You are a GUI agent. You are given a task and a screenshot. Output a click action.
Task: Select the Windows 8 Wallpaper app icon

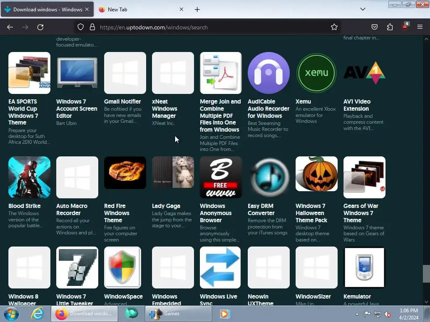click(29, 267)
